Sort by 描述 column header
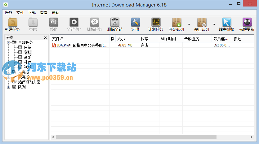This screenshot has height=144, width=259. click(x=243, y=39)
